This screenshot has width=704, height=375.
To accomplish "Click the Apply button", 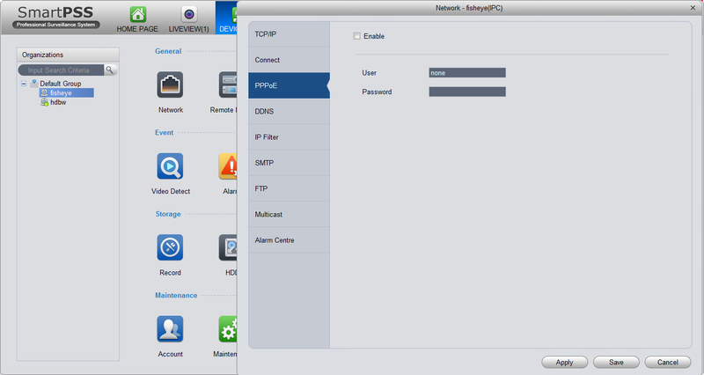I will 564,363.
